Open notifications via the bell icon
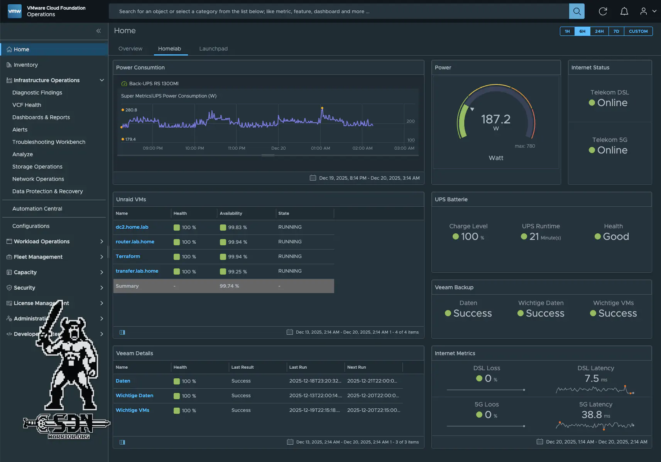Screen dimensions: 661x462 pyautogui.click(x=624, y=11)
